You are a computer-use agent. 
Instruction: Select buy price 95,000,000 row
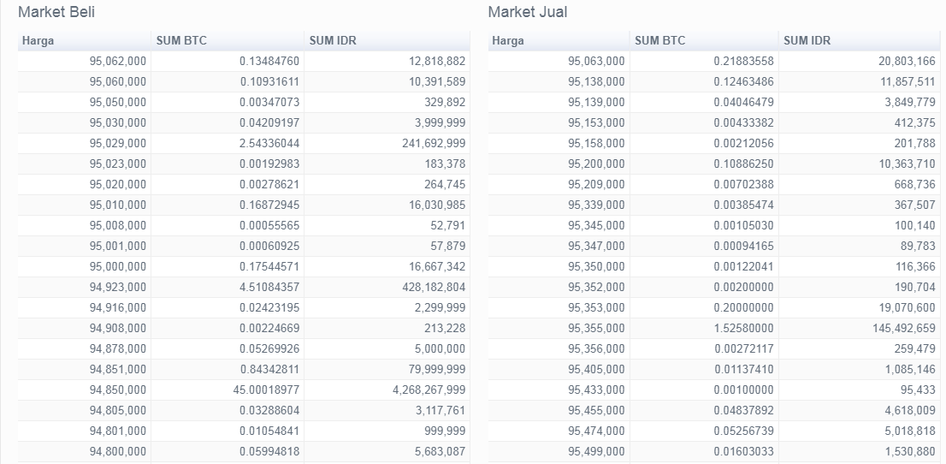point(244,266)
